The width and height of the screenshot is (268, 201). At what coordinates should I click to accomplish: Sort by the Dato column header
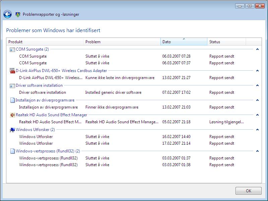184,42
